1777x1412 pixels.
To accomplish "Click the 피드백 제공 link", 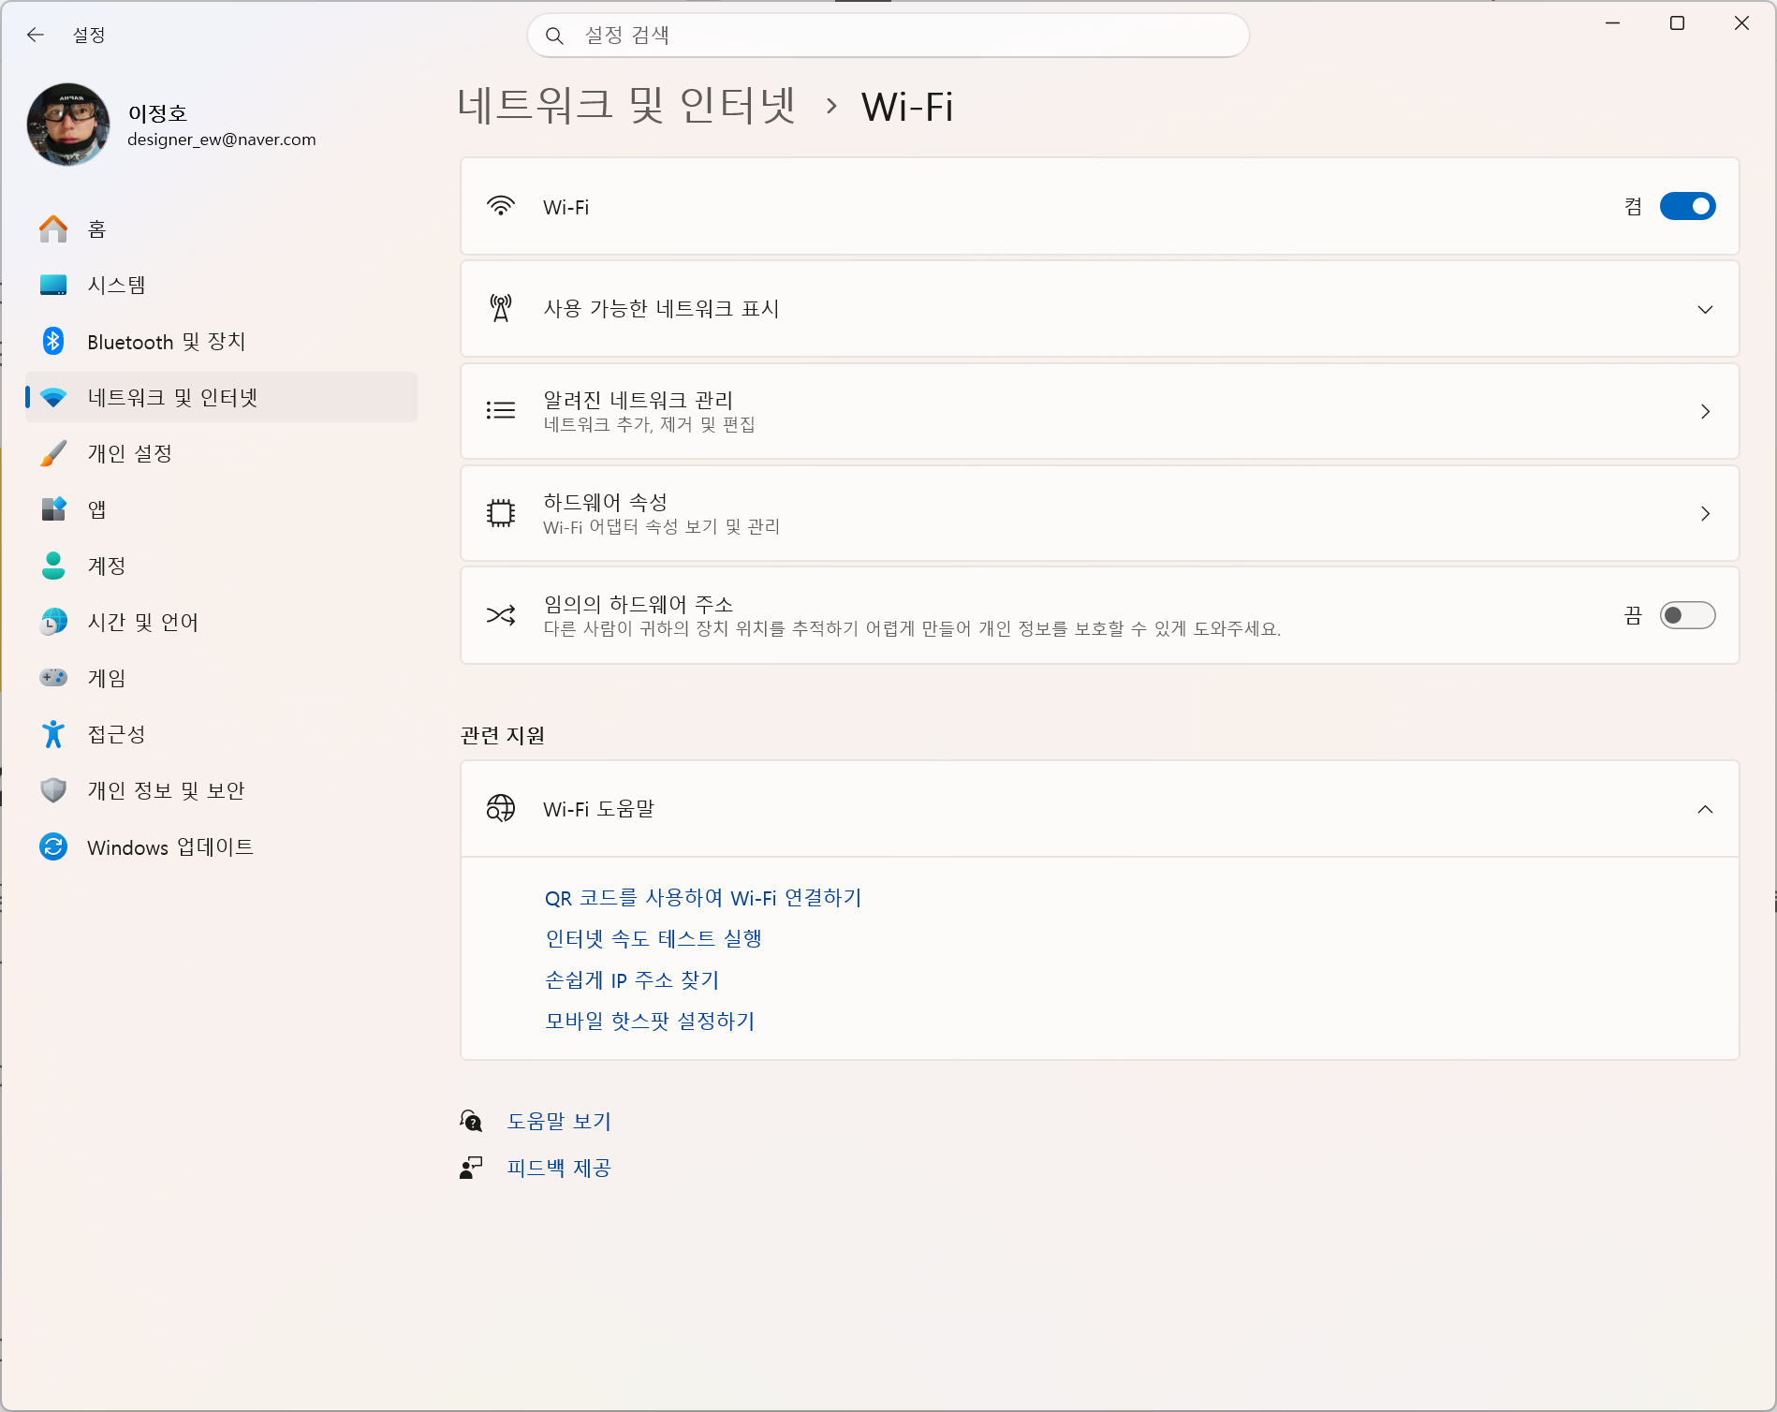I will (x=559, y=1168).
